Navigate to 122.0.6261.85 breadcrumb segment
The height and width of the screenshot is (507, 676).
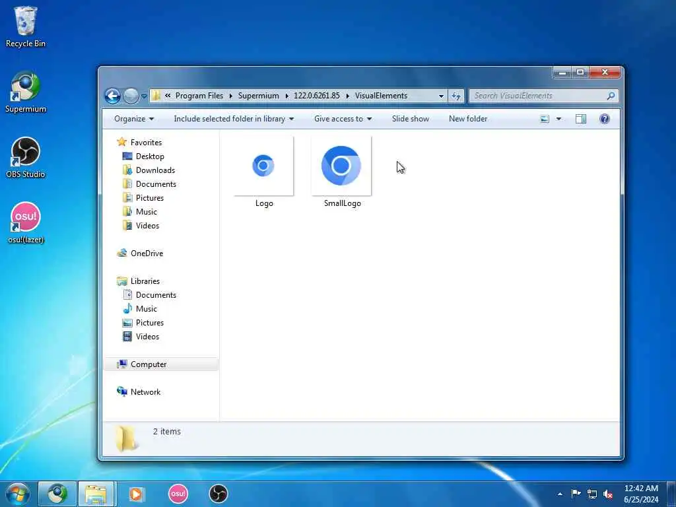tap(316, 96)
